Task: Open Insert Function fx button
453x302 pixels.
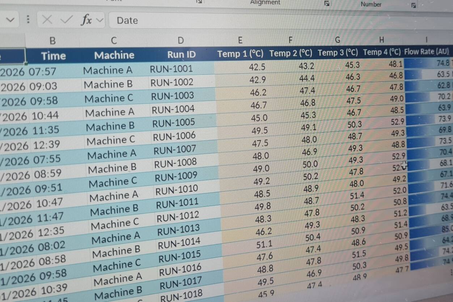Action: 86,20
